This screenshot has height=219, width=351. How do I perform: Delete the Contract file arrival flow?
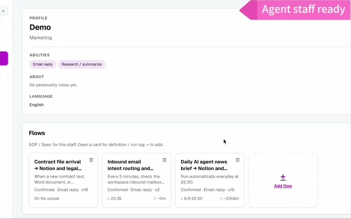91,160
